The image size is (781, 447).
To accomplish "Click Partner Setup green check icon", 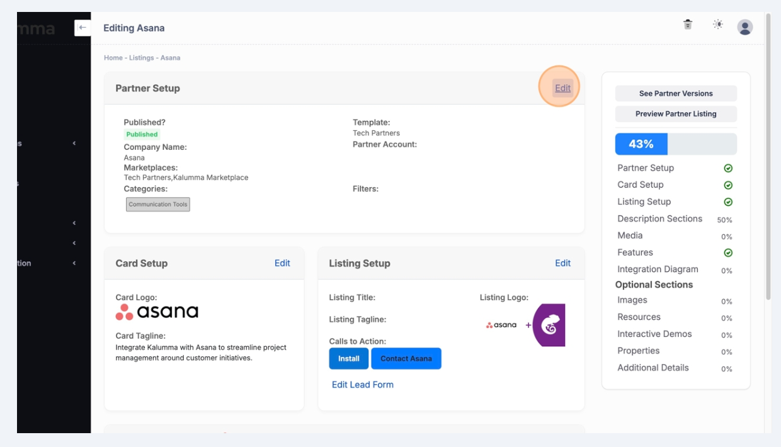I will (728, 169).
